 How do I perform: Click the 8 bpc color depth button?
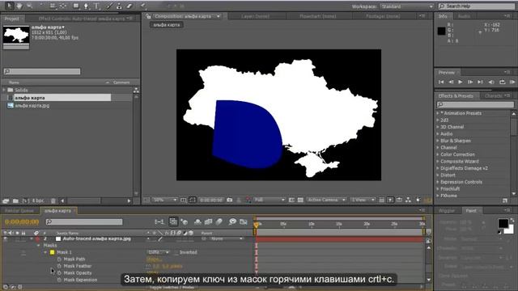[x=38, y=200]
